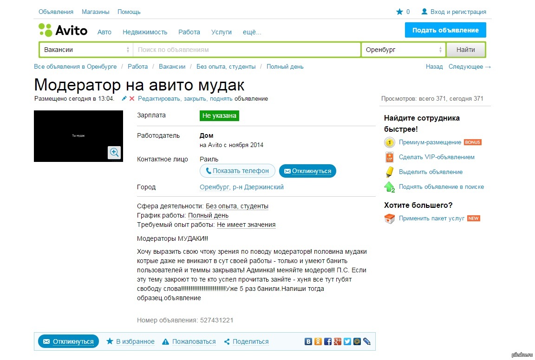
Task: Open the Авто section
Action: click(104, 32)
